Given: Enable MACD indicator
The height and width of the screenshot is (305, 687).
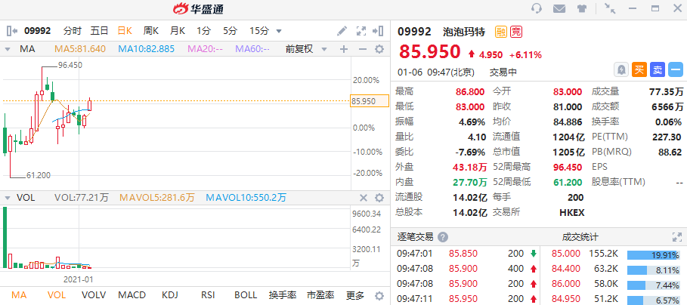Looking at the screenshot, I should coord(132,295).
